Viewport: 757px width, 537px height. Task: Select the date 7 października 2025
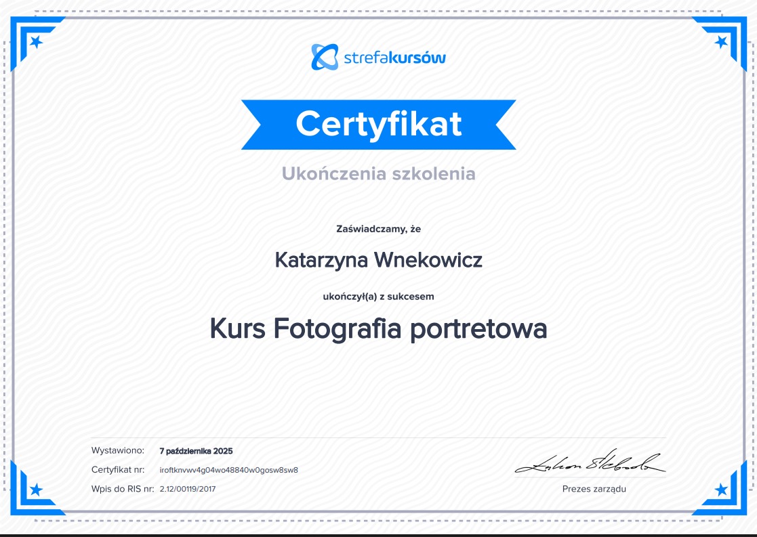click(195, 451)
